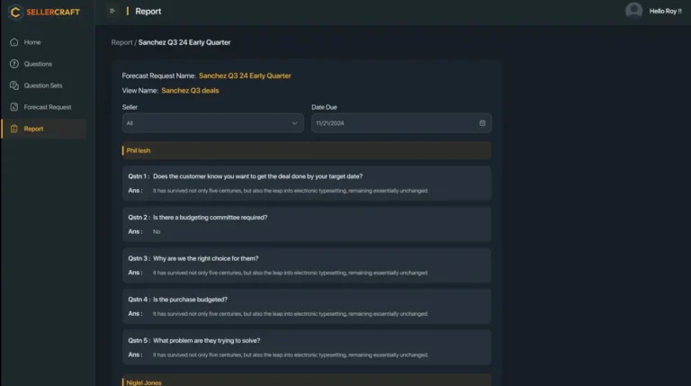Open the Seller dropdown showing All
691x386 pixels.
click(212, 123)
